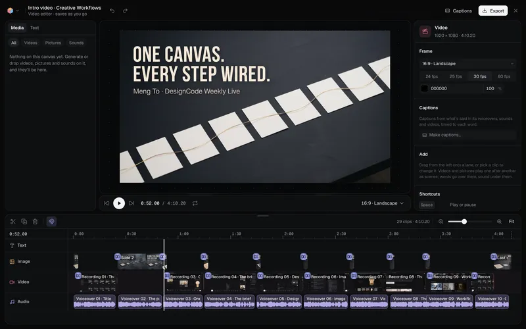The width and height of the screenshot is (526, 329).
Task: Select the Audio lane header
Action: [x=20, y=302]
